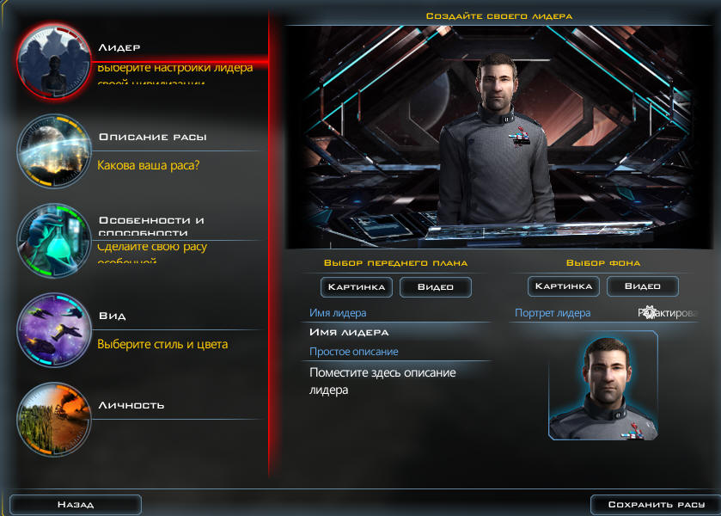721x516 pixels.
Task: Click the Имя лидера name field
Action: click(x=399, y=332)
